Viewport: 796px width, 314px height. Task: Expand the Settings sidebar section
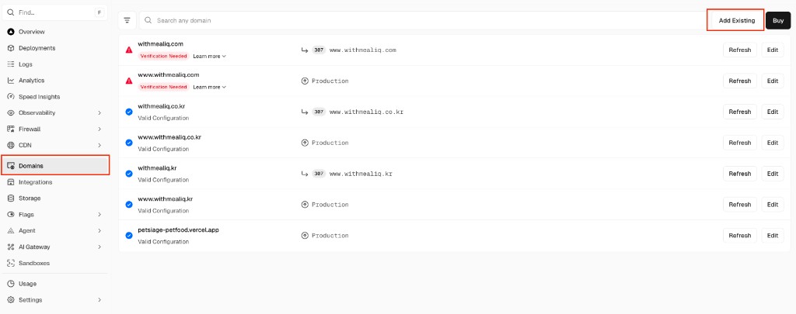99,300
